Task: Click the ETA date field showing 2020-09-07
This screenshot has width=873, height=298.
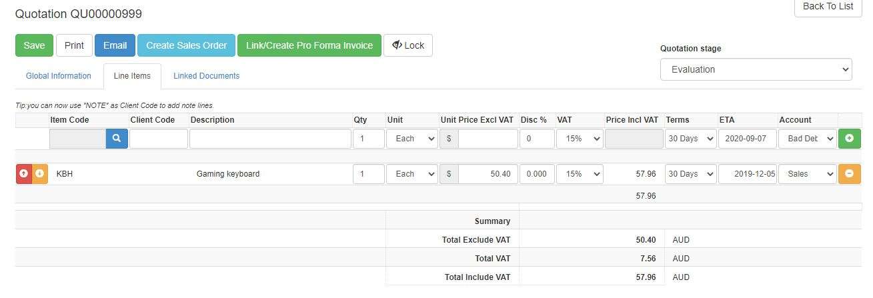Action: point(747,139)
